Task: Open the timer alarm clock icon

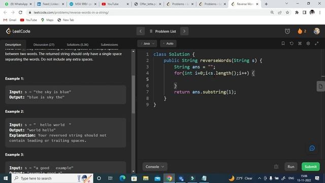Action: [x=287, y=31]
